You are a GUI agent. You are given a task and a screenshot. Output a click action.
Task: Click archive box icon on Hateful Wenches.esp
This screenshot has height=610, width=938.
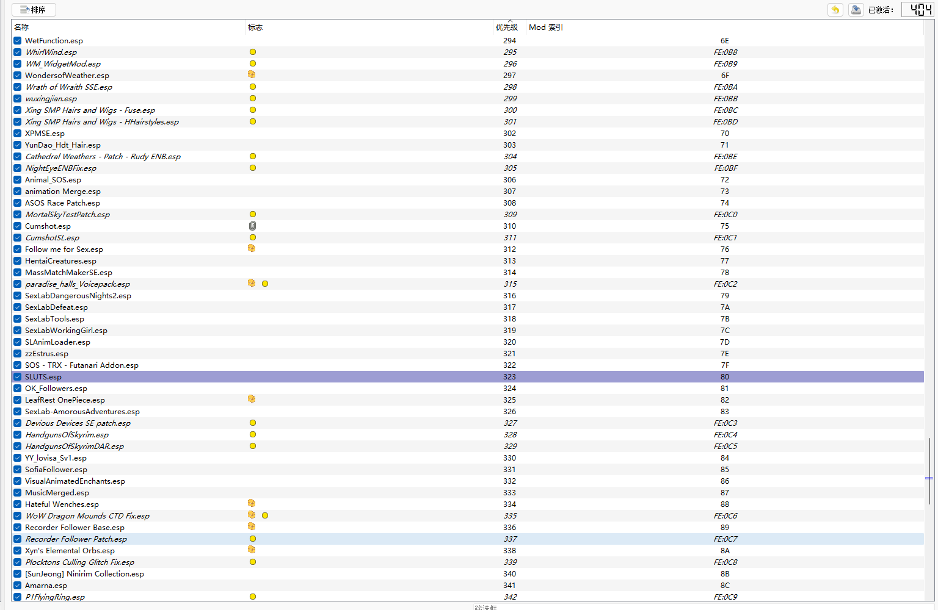(252, 503)
